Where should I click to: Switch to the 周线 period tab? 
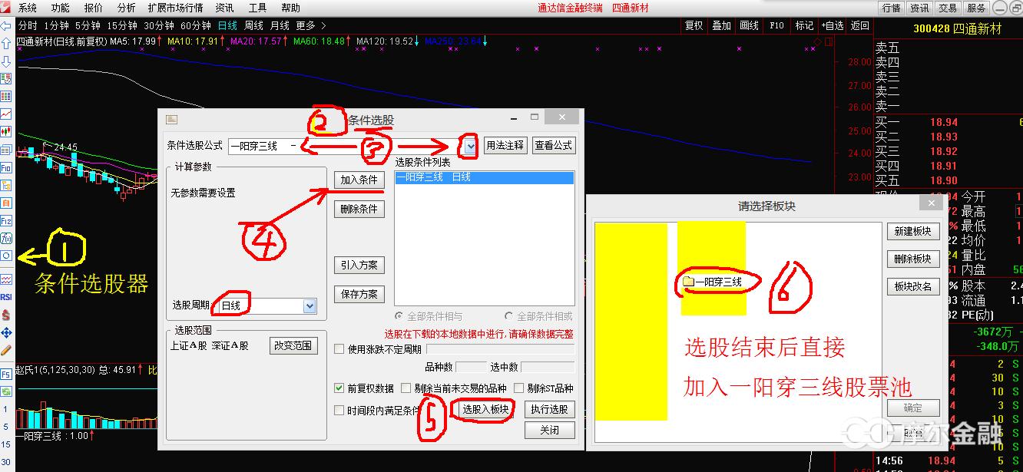pos(253,25)
